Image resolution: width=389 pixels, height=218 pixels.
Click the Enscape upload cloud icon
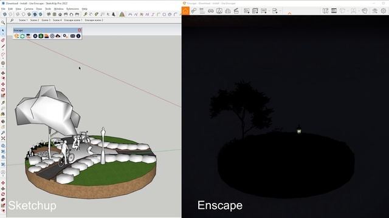58,36
